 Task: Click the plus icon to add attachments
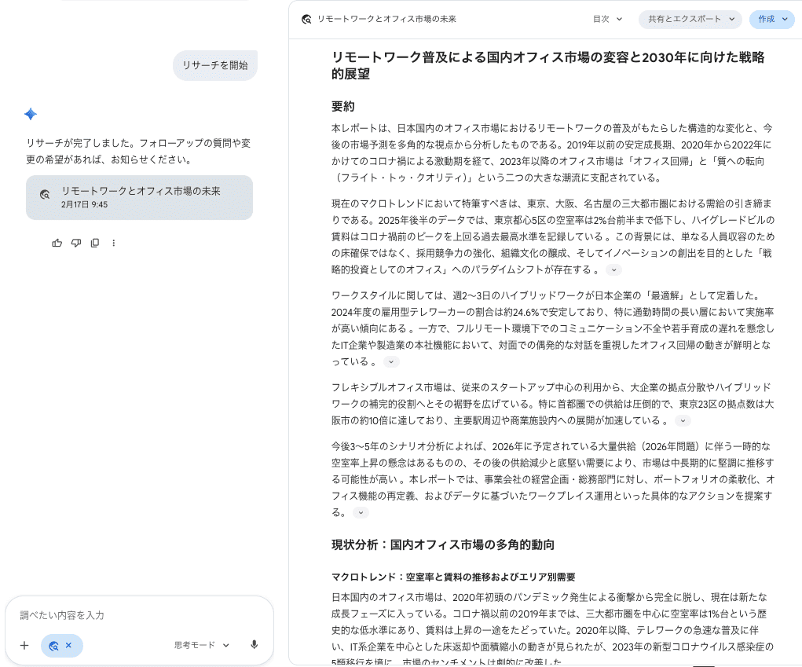[24, 646]
